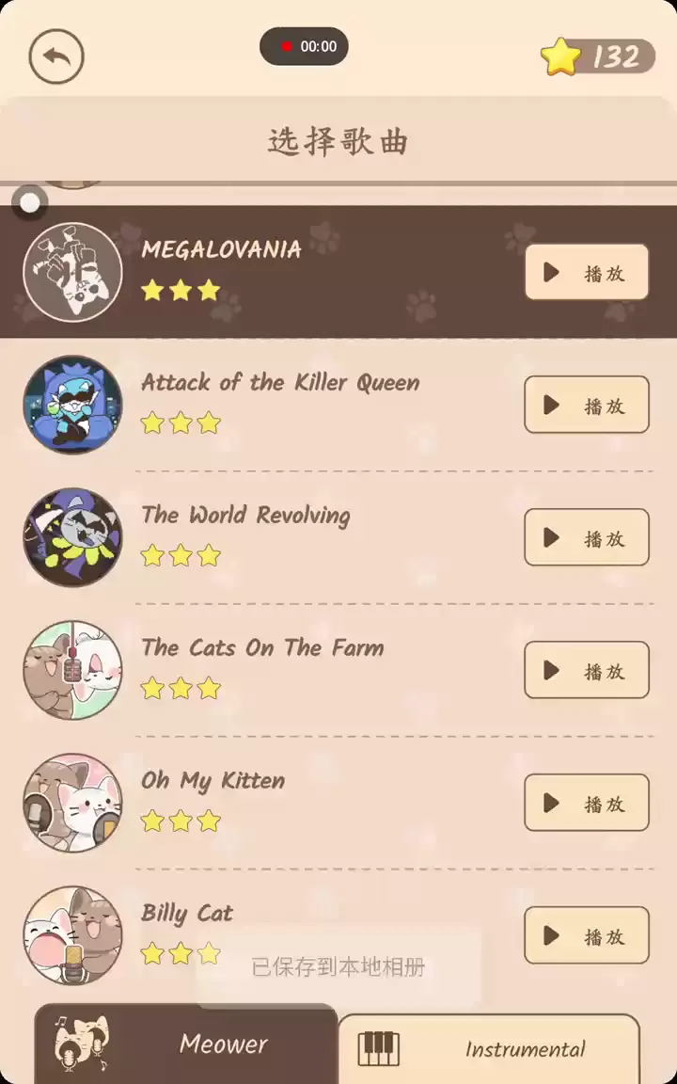Start the Oh My Kitten song
677x1084 pixels.
click(x=587, y=803)
